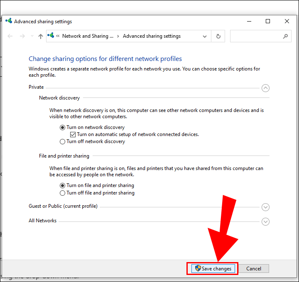Click Advanced sharing settings breadcrumb
This screenshot has width=299, height=282.
152,36
